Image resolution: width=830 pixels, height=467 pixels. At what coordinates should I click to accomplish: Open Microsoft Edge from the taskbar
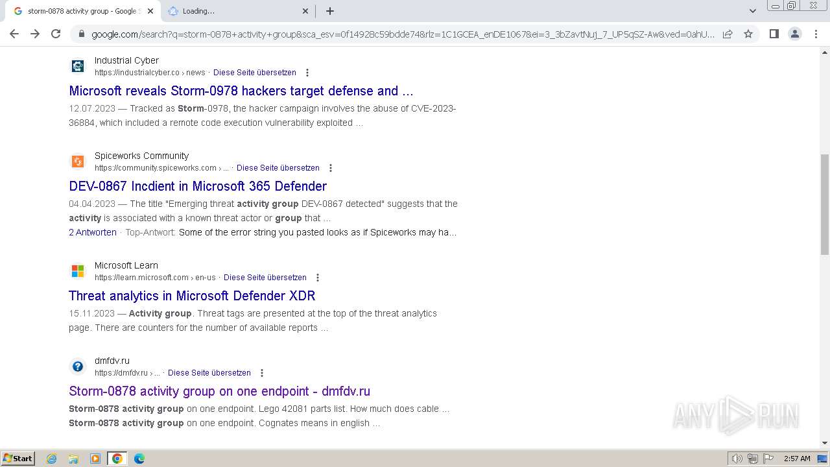point(139,459)
